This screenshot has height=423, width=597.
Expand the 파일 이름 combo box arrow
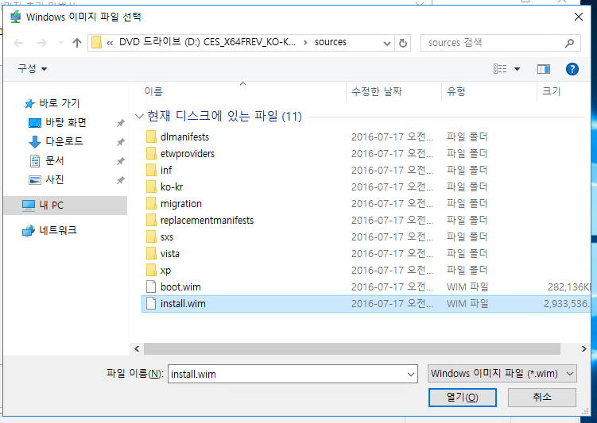411,375
